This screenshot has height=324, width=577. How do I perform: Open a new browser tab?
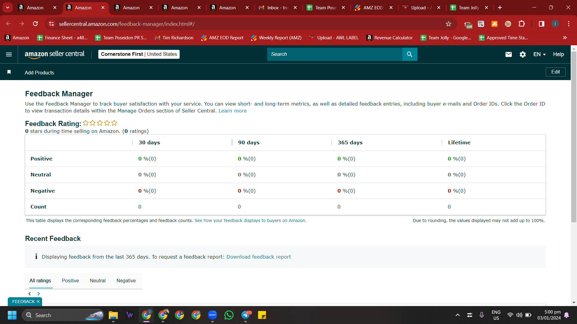click(500, 7)
